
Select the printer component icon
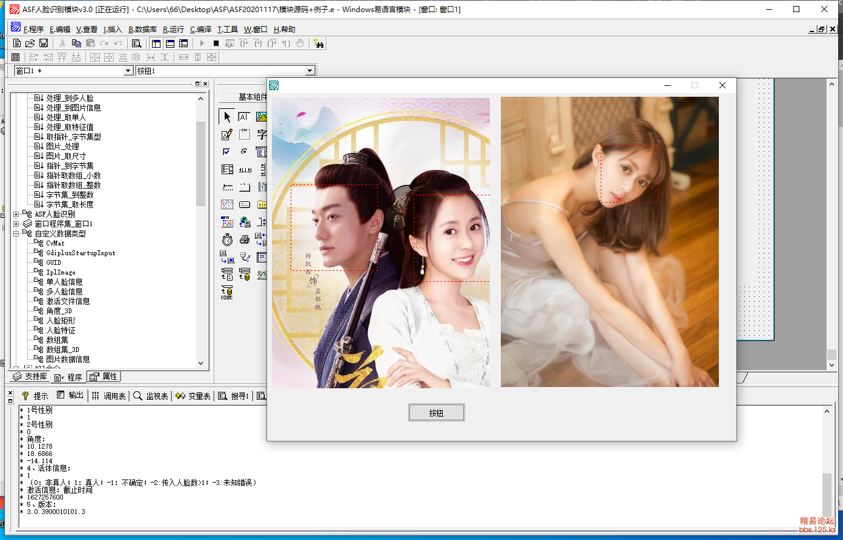[x=244, y=239]
